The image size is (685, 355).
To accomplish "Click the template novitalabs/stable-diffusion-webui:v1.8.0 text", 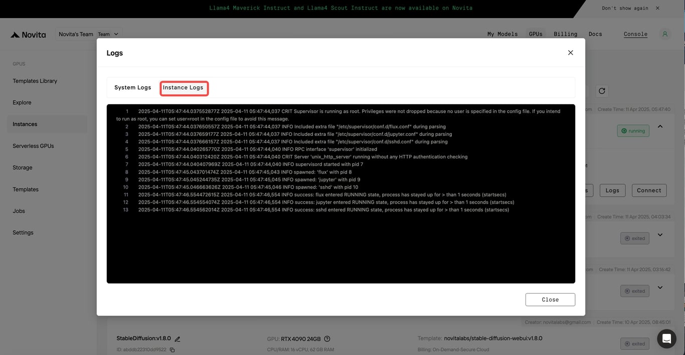I will pos(493,338).
